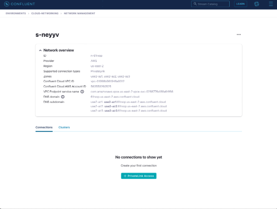This screenshot has width=277, height=209.
Task: Select the AWS Account ID value
Action: [101, 86]
